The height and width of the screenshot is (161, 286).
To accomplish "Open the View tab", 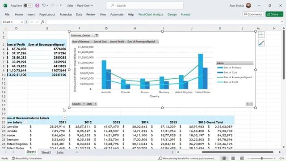I will pos(103,14).
